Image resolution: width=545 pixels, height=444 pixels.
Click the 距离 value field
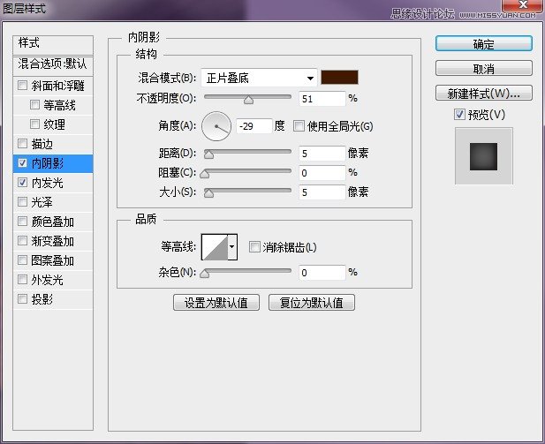click(322, 154)
